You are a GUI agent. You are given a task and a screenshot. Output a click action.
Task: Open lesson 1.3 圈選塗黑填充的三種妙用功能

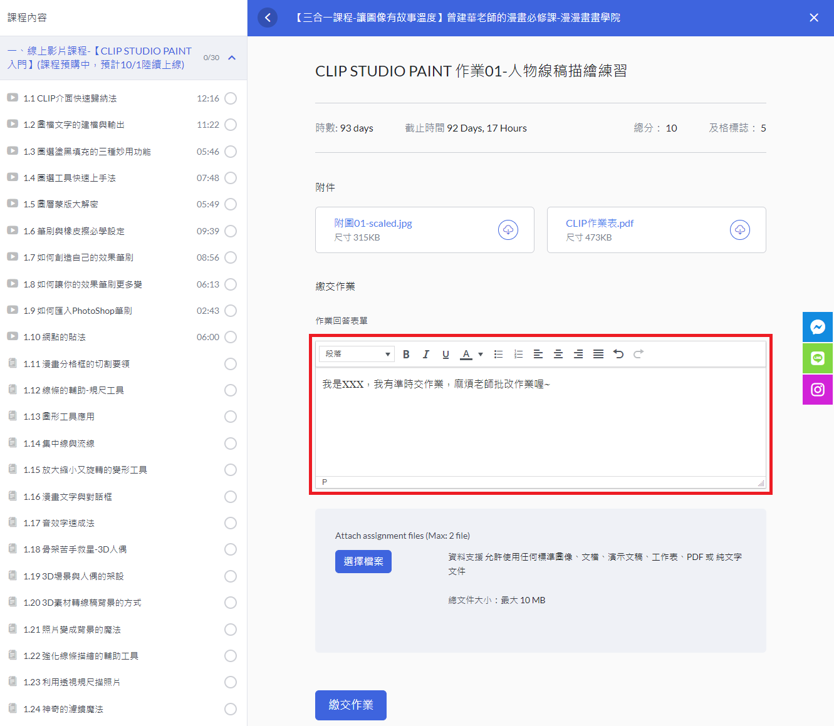pyautogui.click(x=87, y=152)
